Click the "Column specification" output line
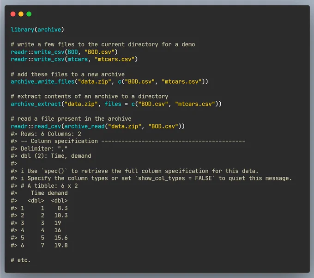This screenshot has width=314, height=278. coord(128,141)
